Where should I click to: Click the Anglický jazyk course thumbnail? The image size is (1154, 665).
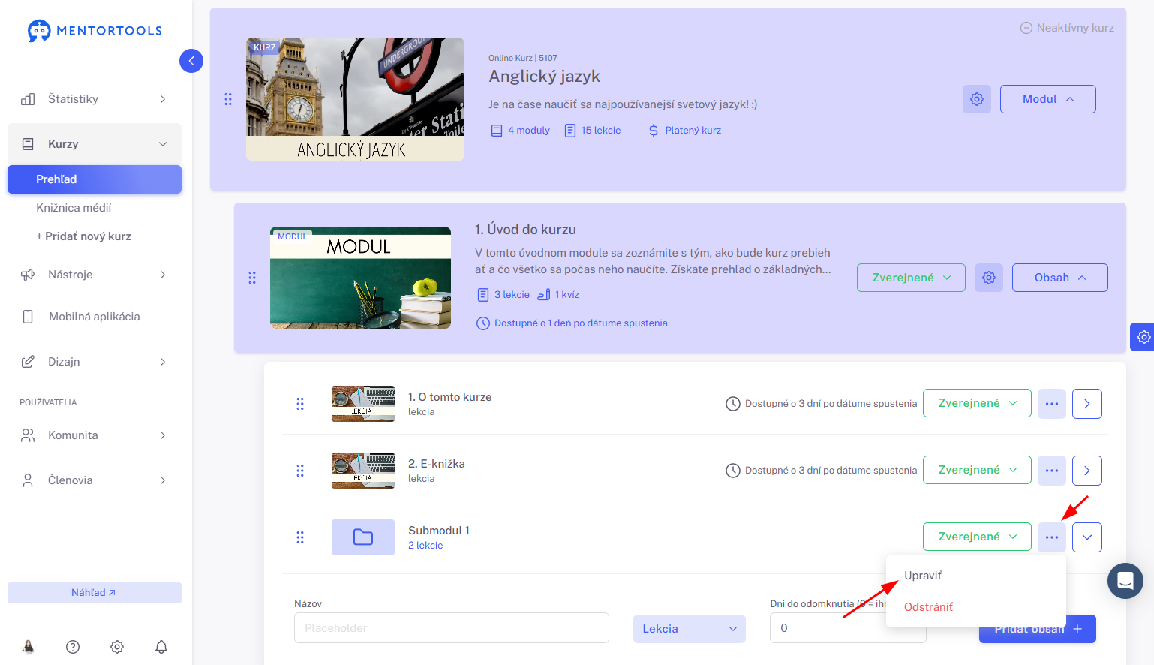coord(355,99)
